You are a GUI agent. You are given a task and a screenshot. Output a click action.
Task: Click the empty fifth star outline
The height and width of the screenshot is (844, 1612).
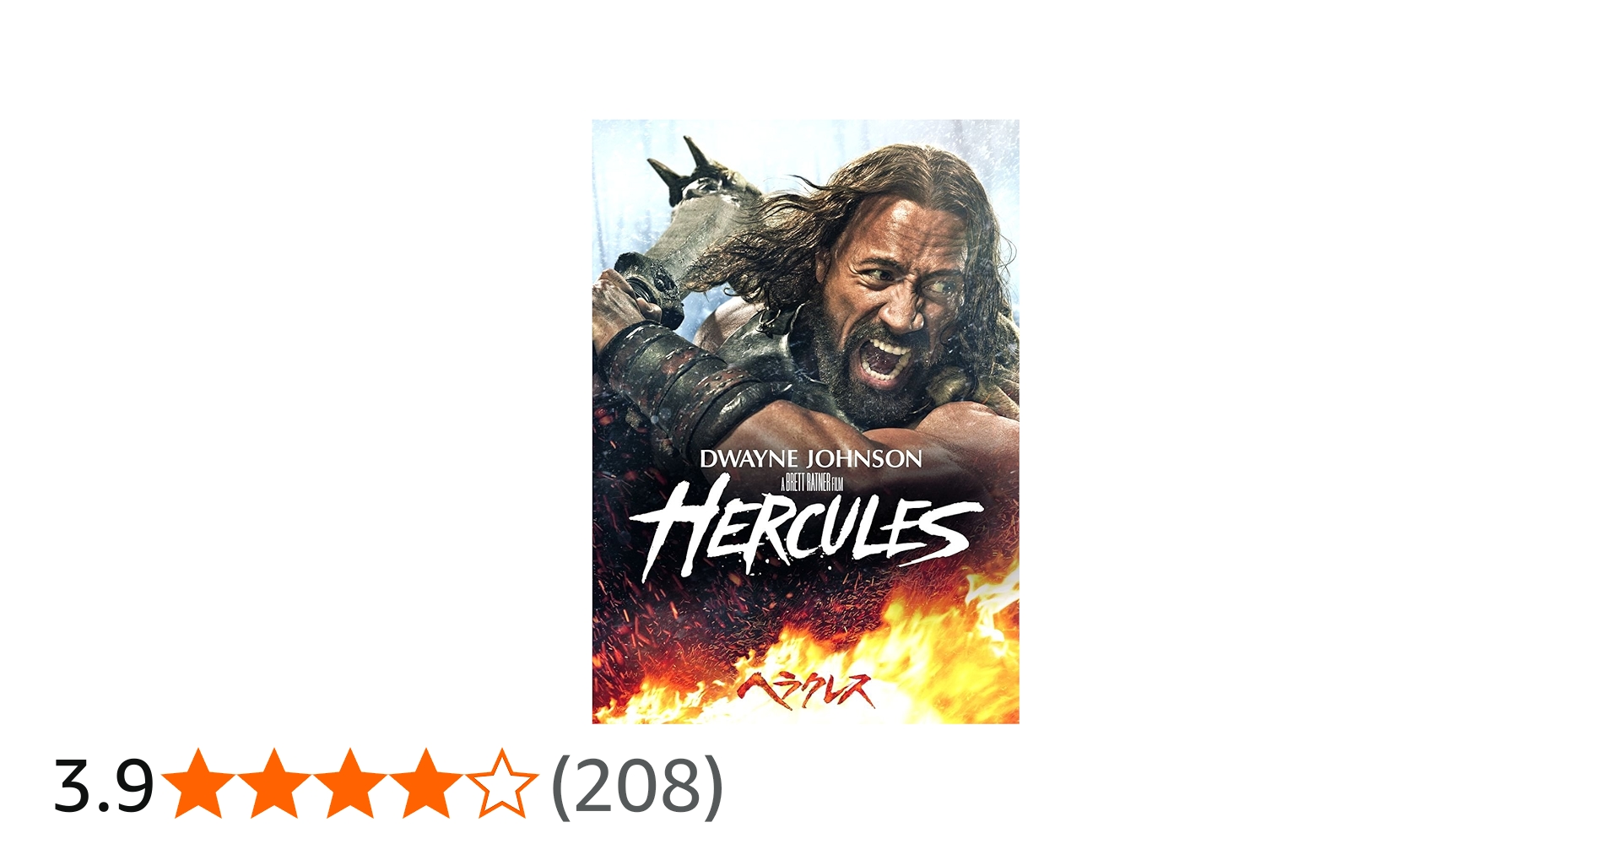(x=501, y=784)
